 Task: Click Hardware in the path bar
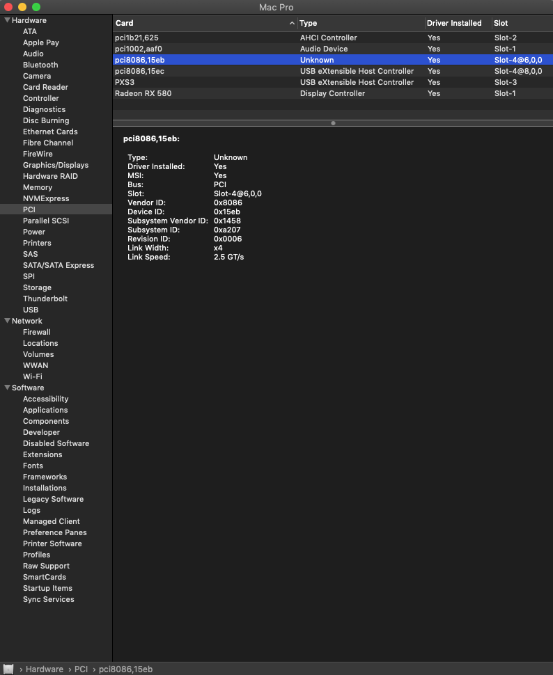pyautogui.click(x=45, y=669)
